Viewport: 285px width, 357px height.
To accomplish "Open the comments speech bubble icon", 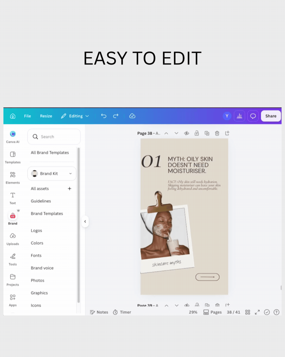I will 253,116.
